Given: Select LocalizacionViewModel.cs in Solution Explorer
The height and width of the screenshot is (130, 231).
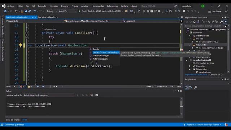Looking at the screenshot, I should coord(211,48).
